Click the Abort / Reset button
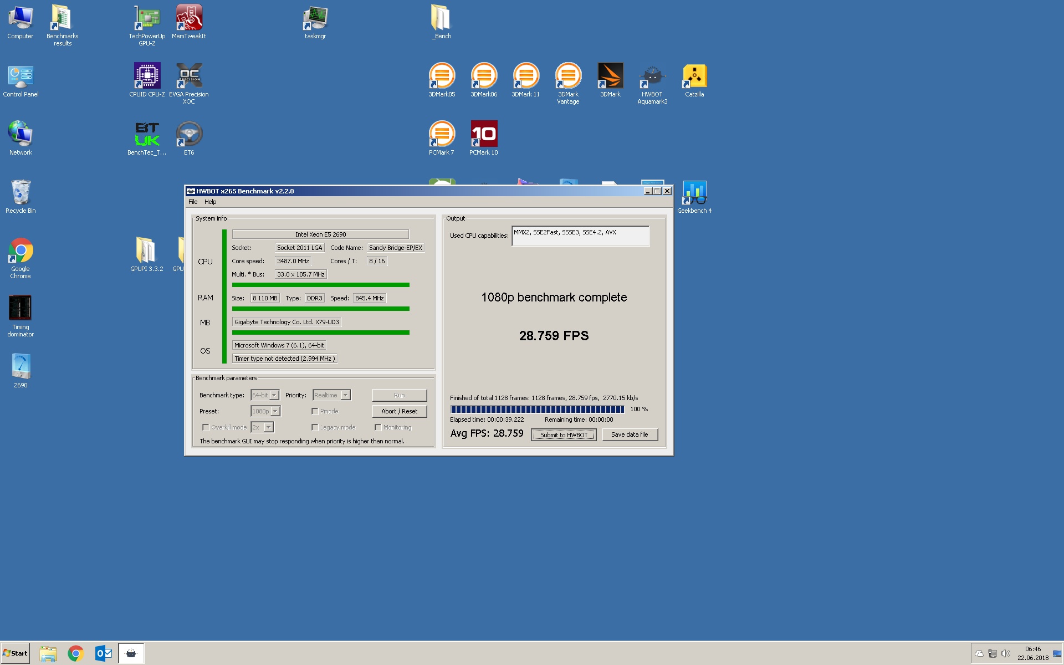Screen dimensions: 1064x665 point(400,411)
